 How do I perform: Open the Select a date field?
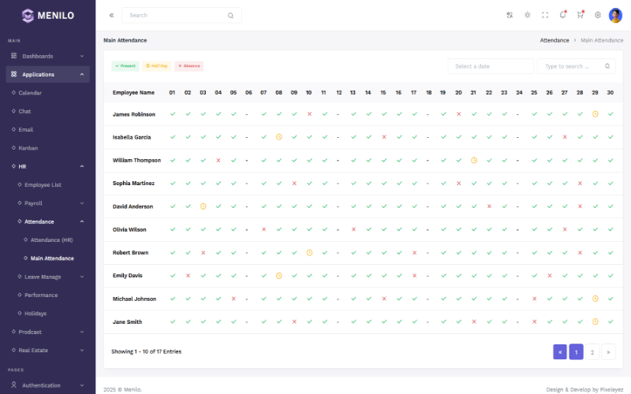(491, 66)
